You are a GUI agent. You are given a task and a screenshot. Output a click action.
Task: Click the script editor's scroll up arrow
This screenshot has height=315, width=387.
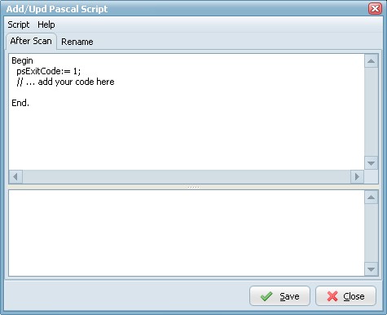(x=371, y=61)
